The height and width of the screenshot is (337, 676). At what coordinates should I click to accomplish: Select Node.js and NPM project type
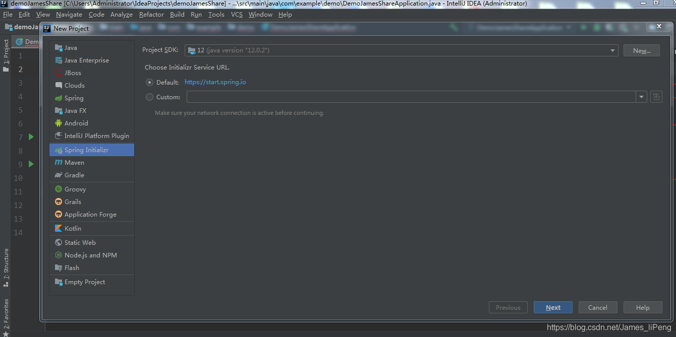[x=92, y=255]
